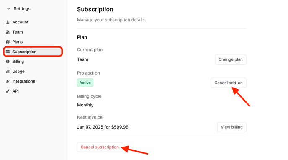Select Plans in the sidebar
Viewport: 288px width, 160px height.
(x=18, y=42)
